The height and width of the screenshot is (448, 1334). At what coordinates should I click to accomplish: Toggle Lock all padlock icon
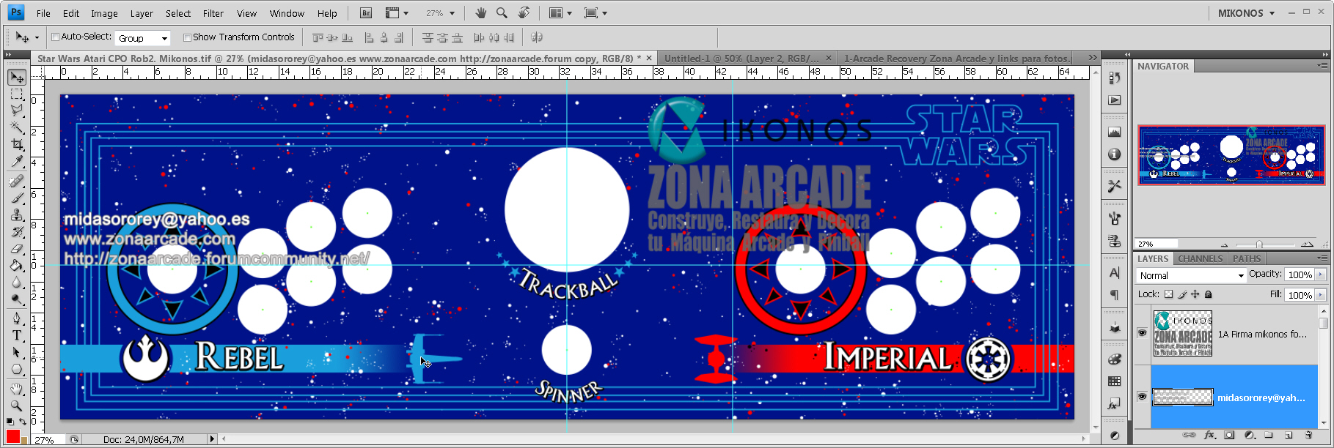coord(1209,294)
